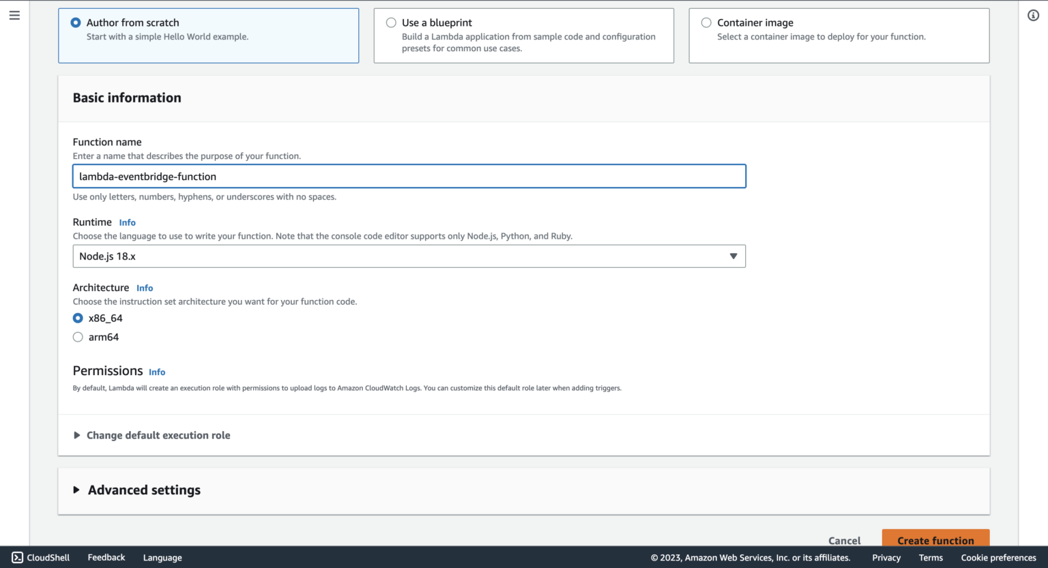The width and height of the screenshot is (1048, 568).
Task: Open Cookie preferences
Action: [x=998, y=557]
